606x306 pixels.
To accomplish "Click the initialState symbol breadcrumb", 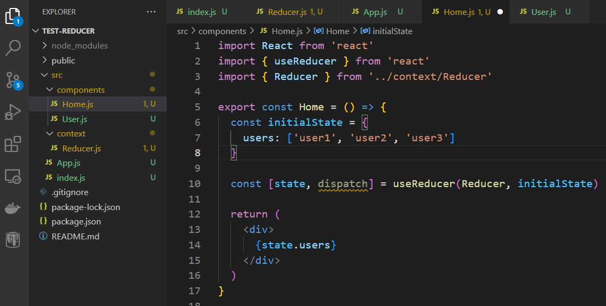I will (393, 31).
